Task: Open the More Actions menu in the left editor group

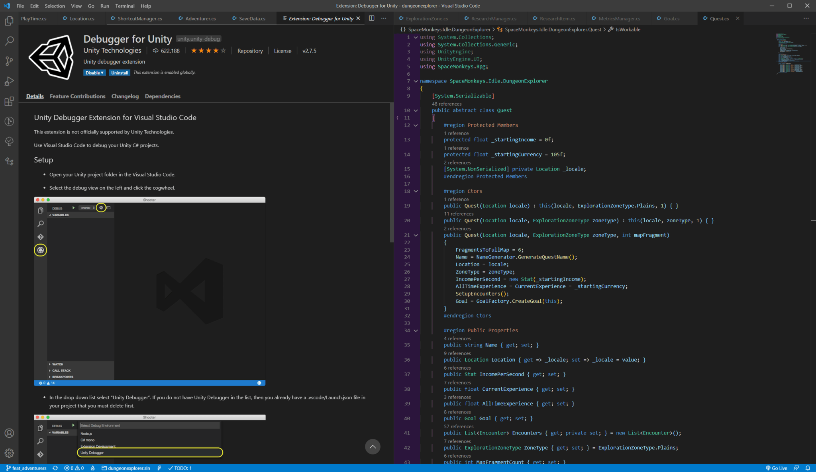Action: (x=384, y=18)
